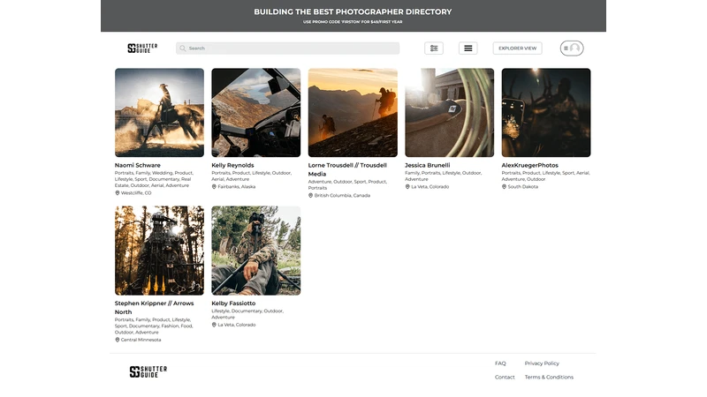Click the hamburger list view icon
The image size is (707, 397).
pyautogui.click(x=468, y=49)
